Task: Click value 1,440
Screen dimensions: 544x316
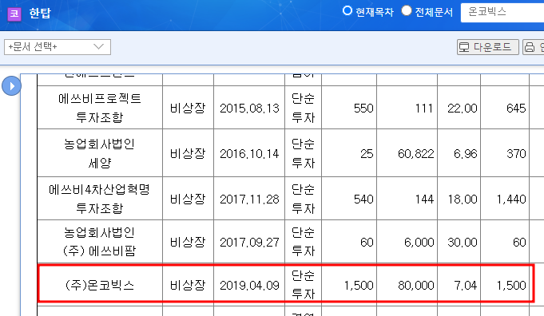Action: (x=511, y=199)
